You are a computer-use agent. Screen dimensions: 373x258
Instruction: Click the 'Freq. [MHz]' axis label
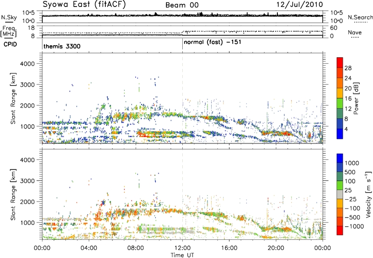[8, 32]
